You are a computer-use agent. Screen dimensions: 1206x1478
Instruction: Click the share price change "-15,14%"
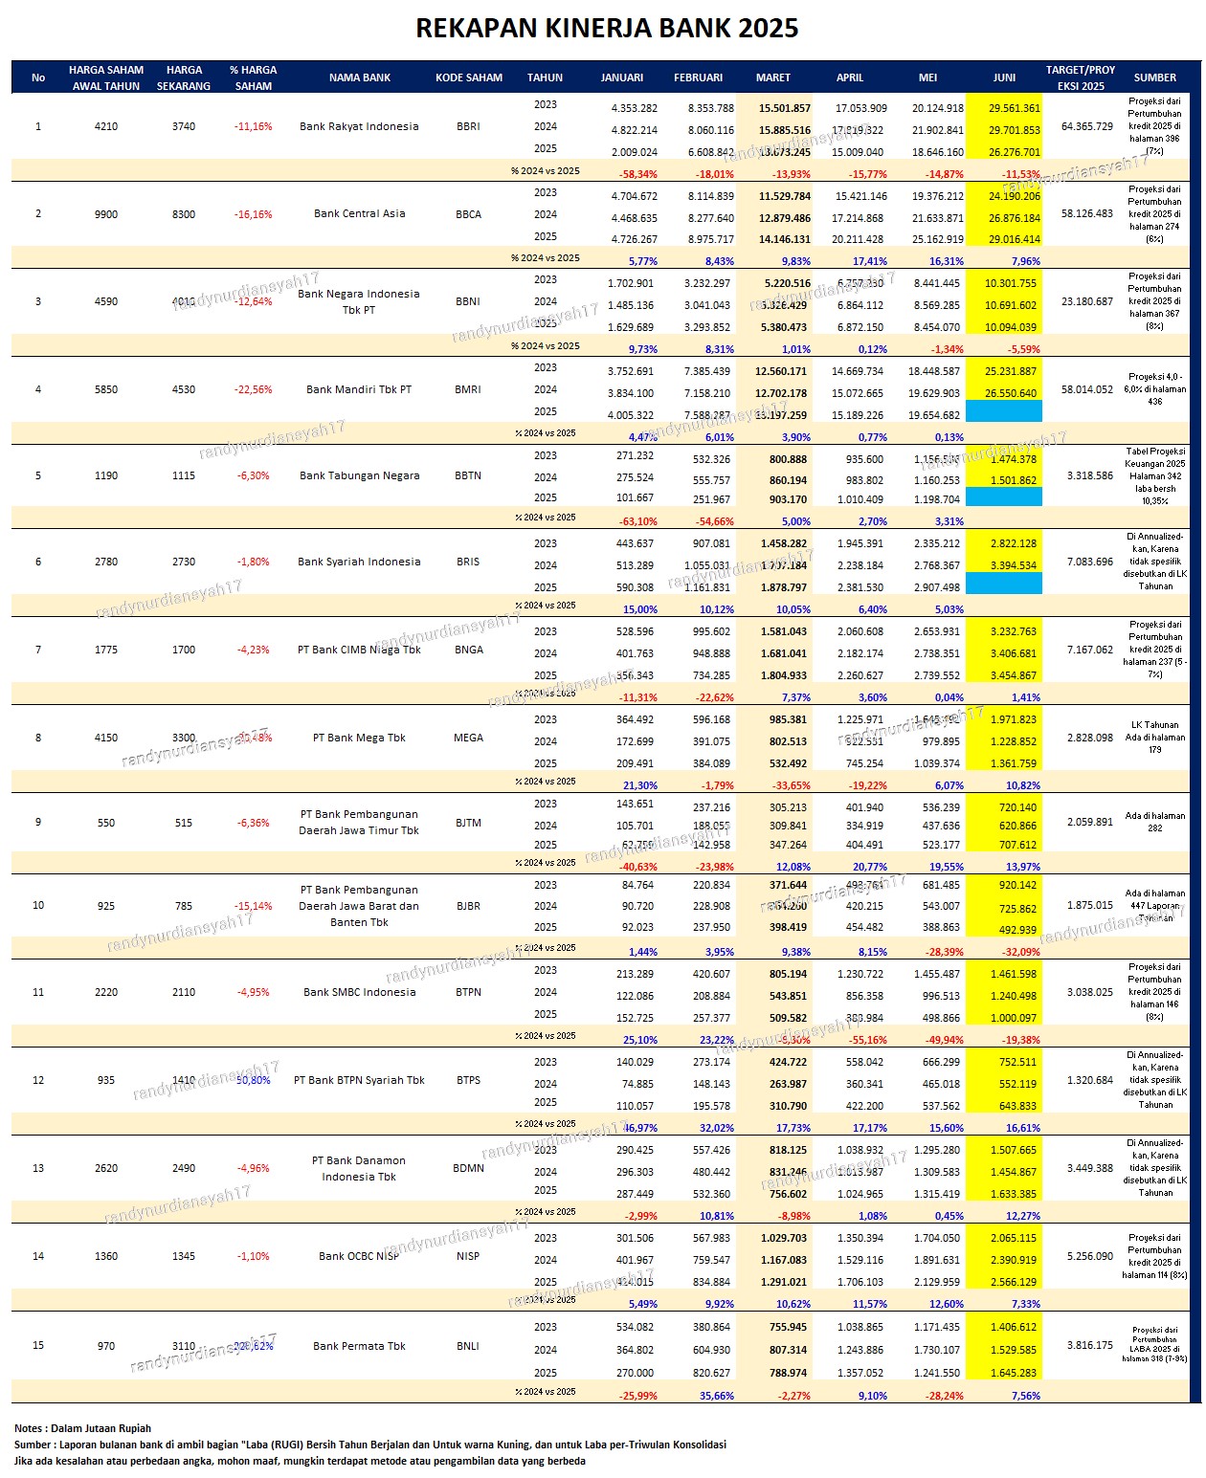pos(253,906)
